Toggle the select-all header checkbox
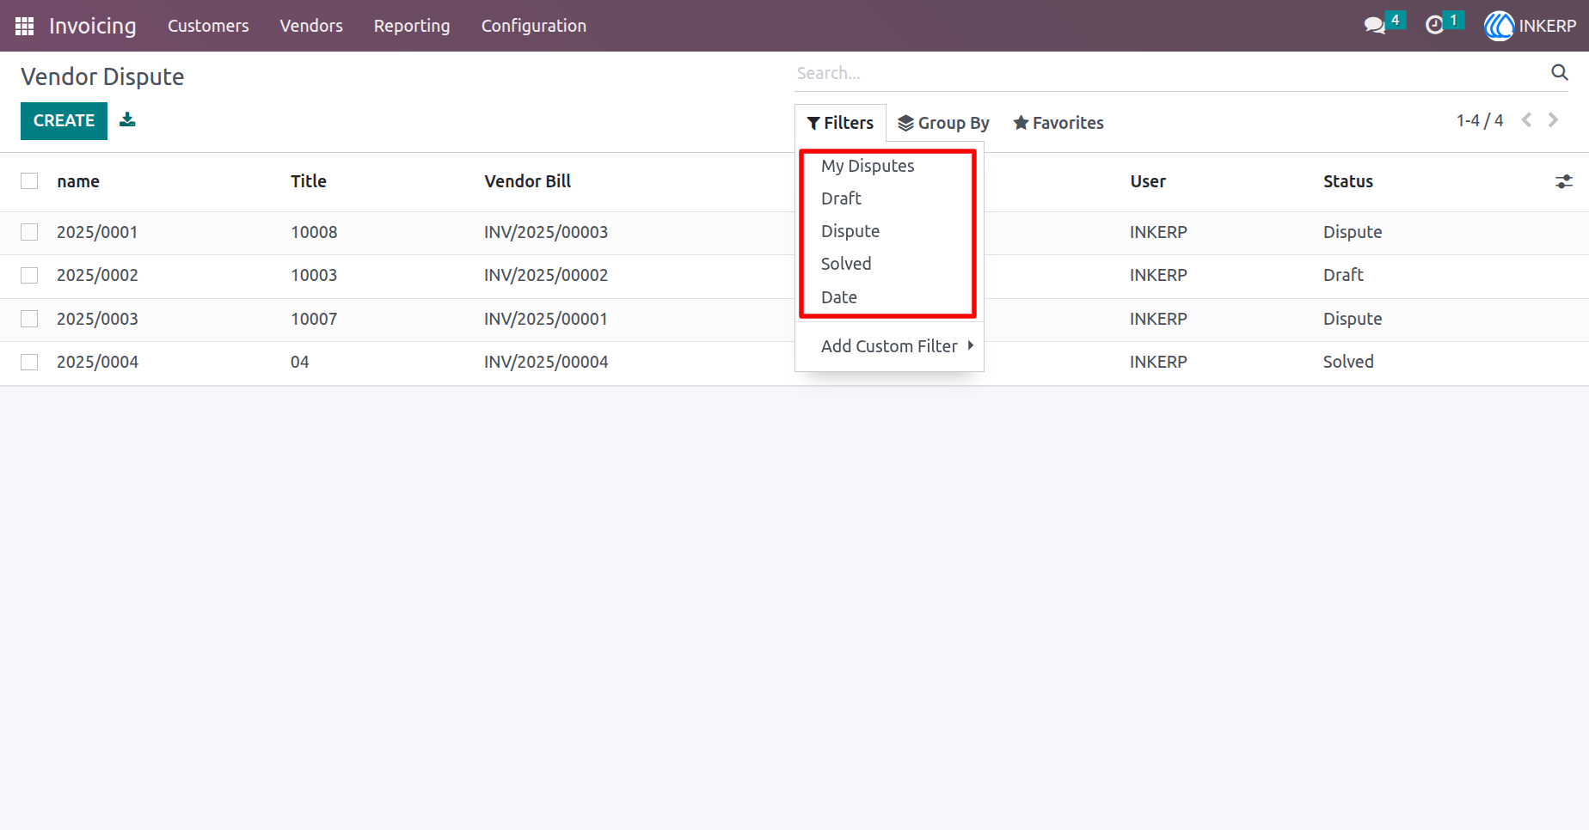 (29, 180)
